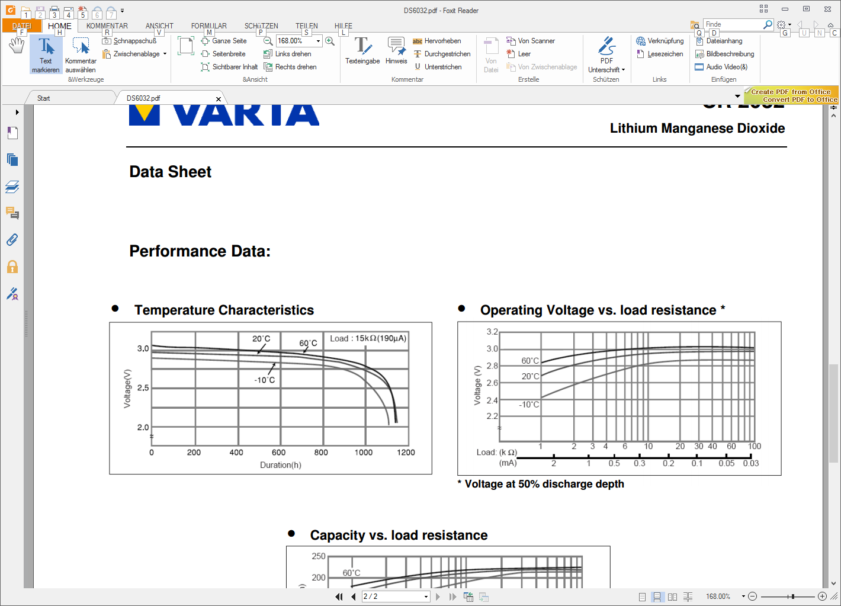841x606 pixels.
Task: Activate the Text markieren tool
Action: [x=46, y=54]
